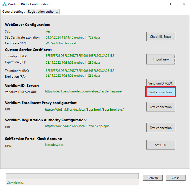Screen dimensions: 190x187
Task: Click the Veridium logo icon in title bar
Action: pos(4,4)
